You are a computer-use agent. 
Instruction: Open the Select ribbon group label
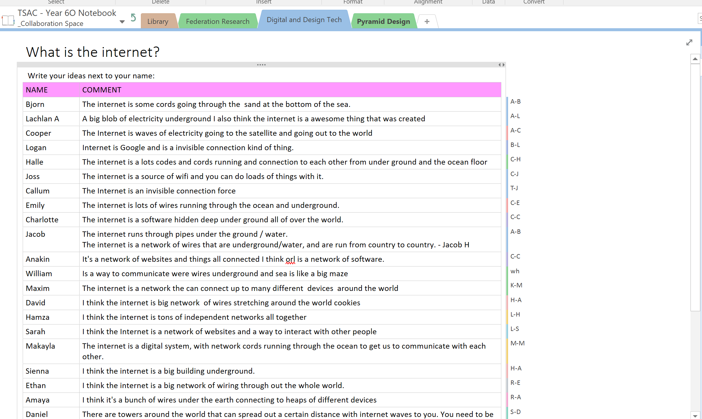click(x=56, y=2)
